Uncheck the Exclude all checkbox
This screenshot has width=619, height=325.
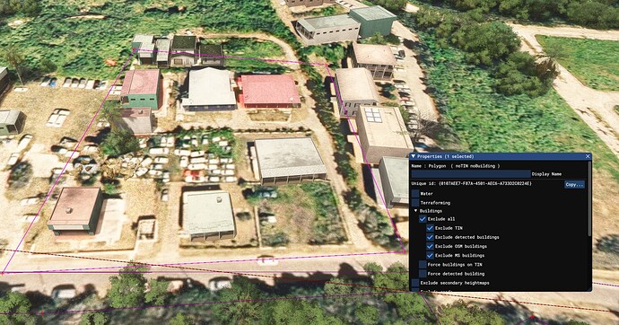click(423, 219)
